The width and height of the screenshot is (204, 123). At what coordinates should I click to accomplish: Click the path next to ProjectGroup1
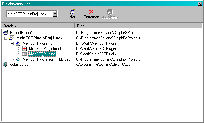(108, 33)
